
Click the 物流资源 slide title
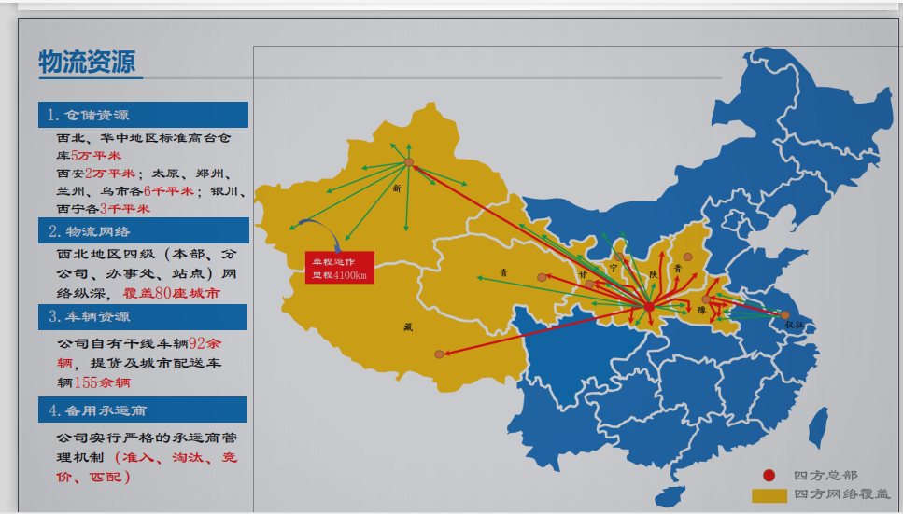[87, 62]
